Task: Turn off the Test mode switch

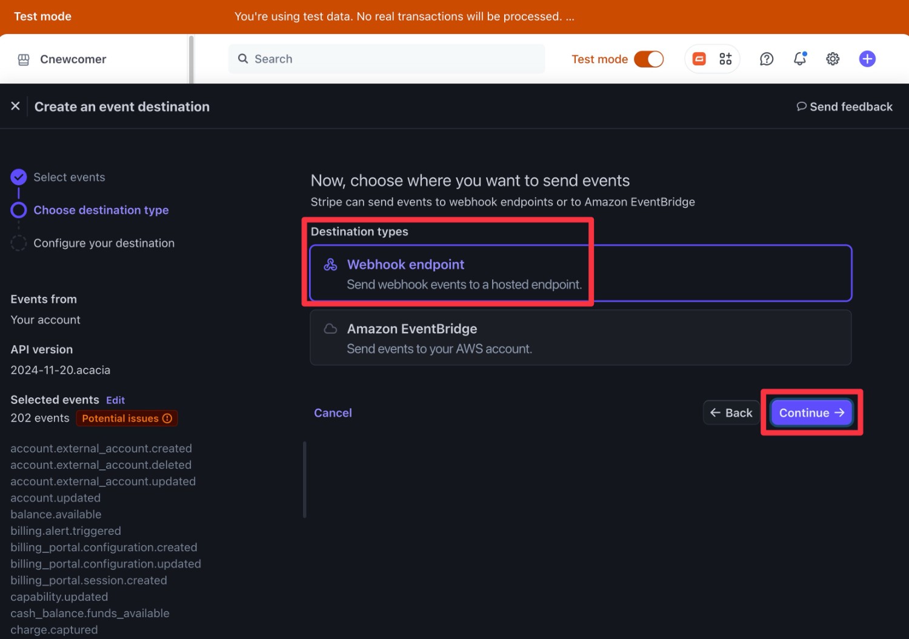Action: click(x=648, y=59)
